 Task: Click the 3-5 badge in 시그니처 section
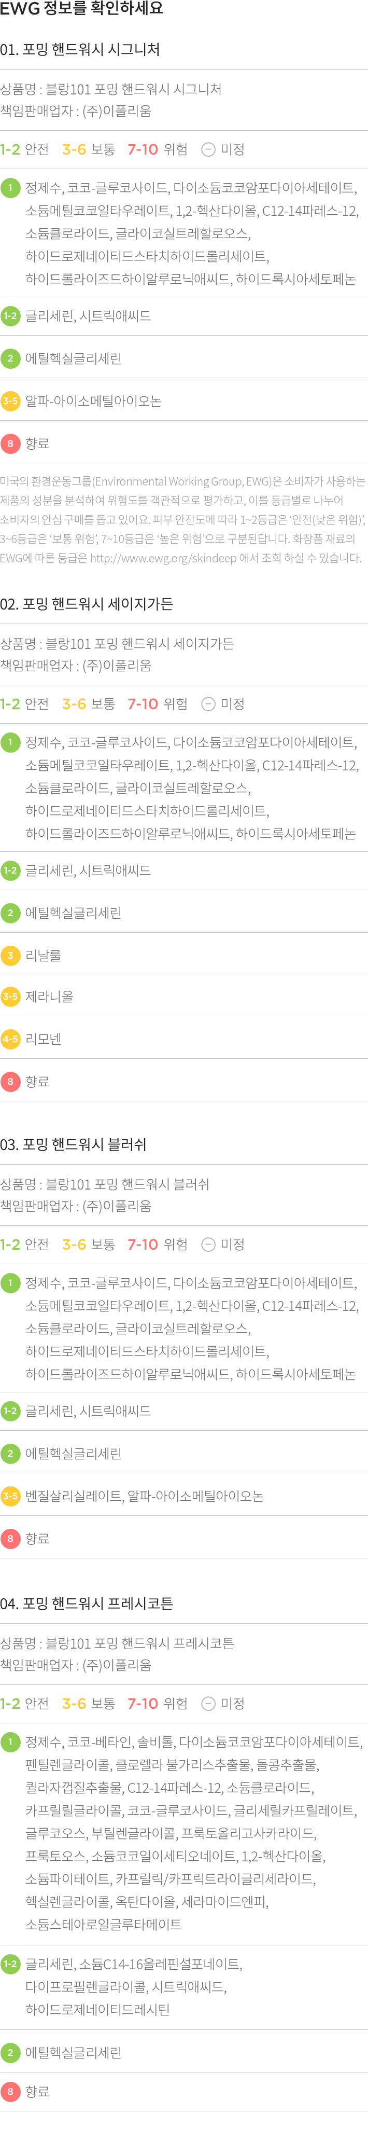tap(10, 401)
